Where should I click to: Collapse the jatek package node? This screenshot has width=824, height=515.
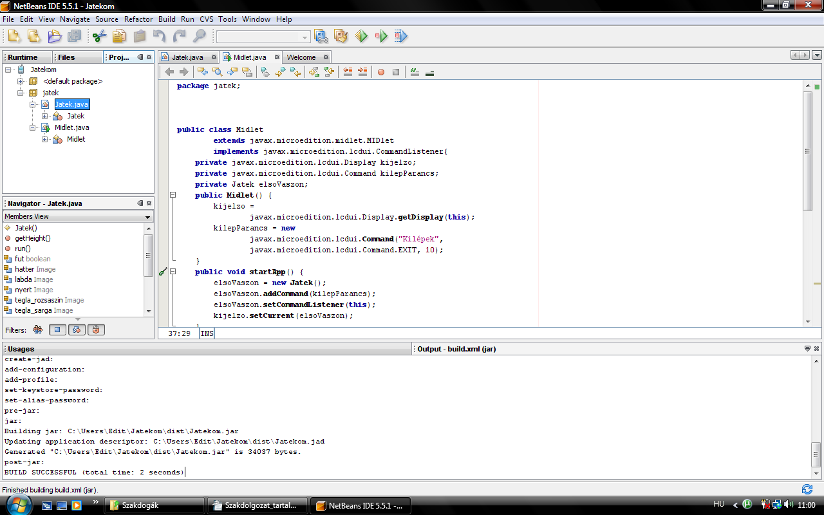(x=21, y=93)
